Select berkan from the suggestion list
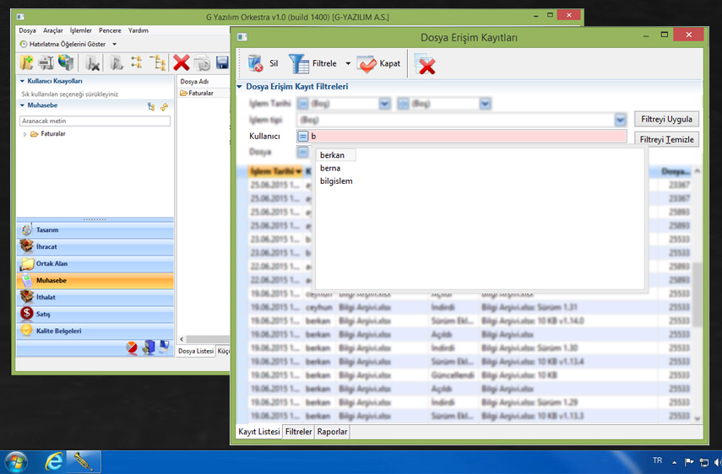 click(333, 155)
